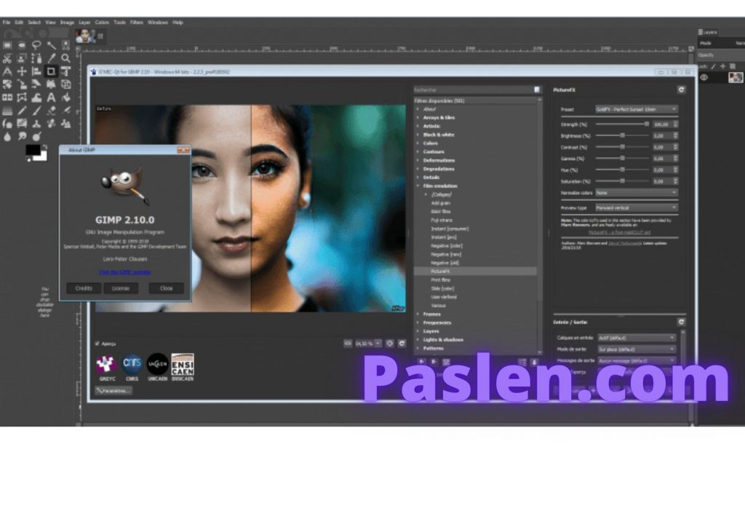Click the refresh icon beside PictureFX title
The image size is (745, 527).
[x=681, y=90]
